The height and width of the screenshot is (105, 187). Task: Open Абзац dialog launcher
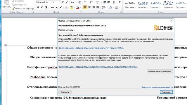pos(121,12)
